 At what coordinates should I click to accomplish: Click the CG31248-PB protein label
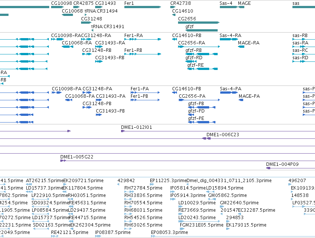pyautogui.click(x=97, y=104)
